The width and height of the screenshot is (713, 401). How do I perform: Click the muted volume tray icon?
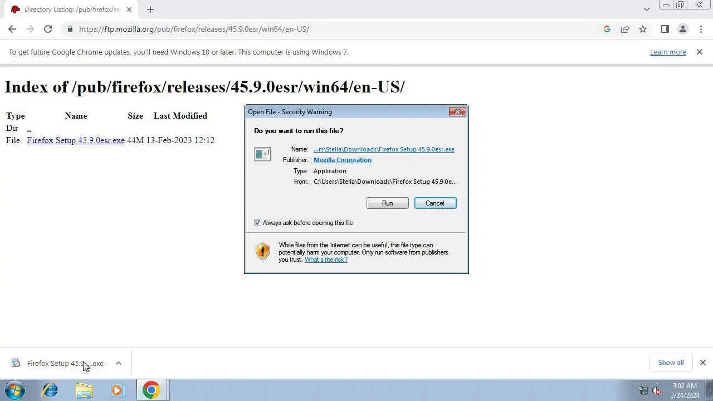[x=657, y=390]
